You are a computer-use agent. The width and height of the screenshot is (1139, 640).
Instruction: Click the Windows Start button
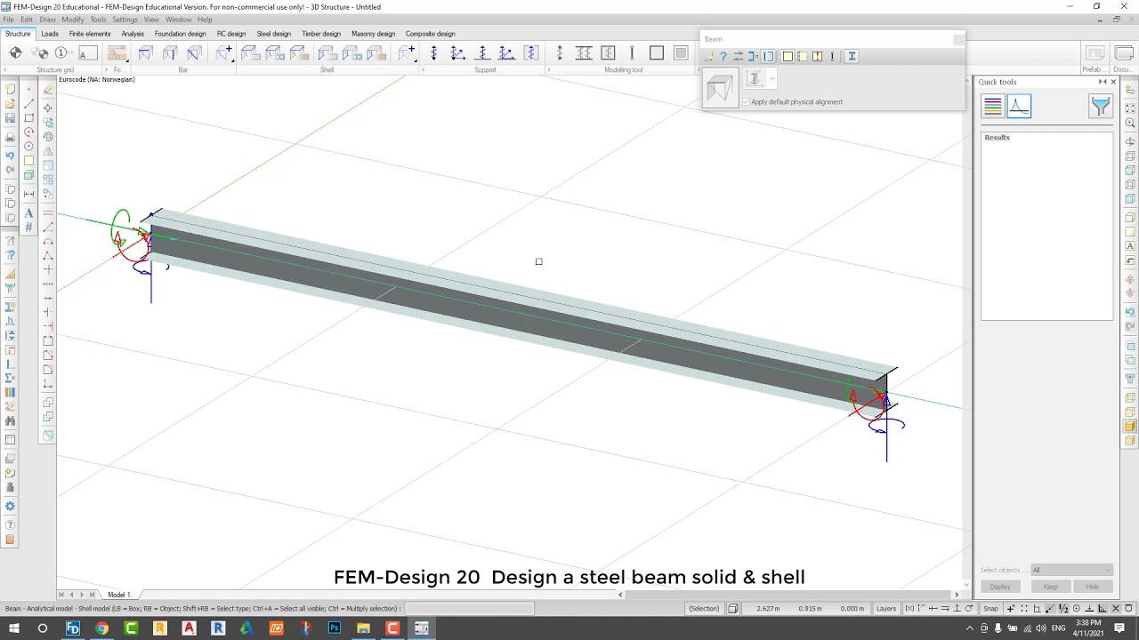[14, 628]
